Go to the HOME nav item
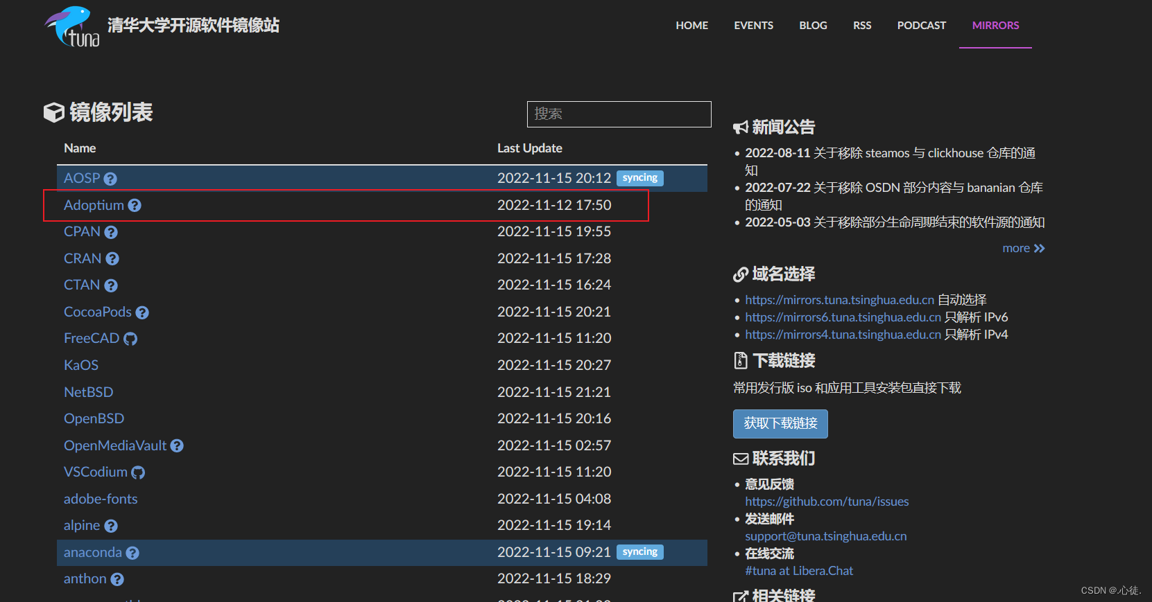This screenshot has height=602, width=1152. click(692, 26)
